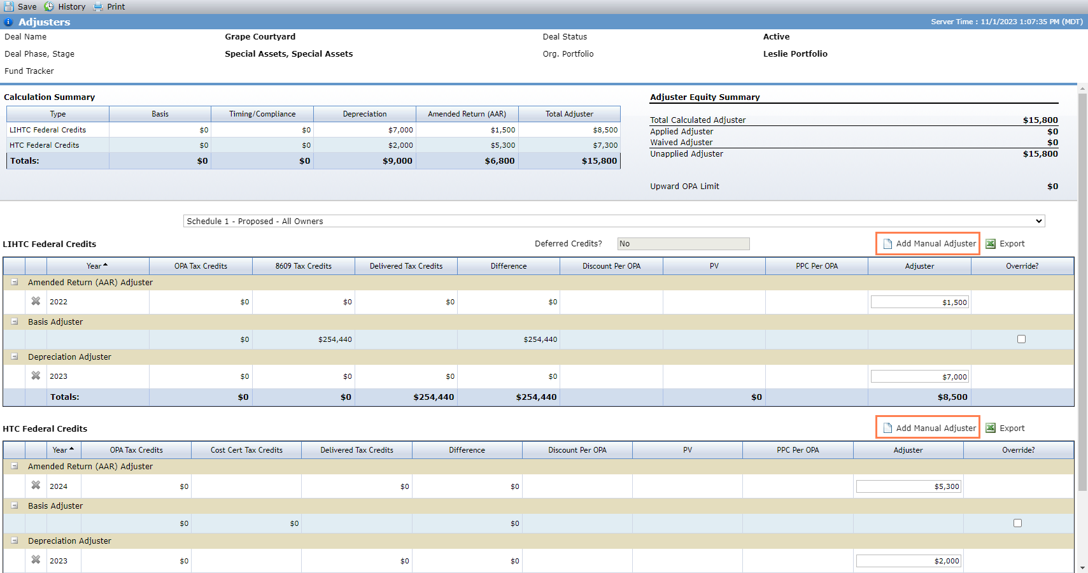
Task: Click the Print printer icon
Action: 98,6
